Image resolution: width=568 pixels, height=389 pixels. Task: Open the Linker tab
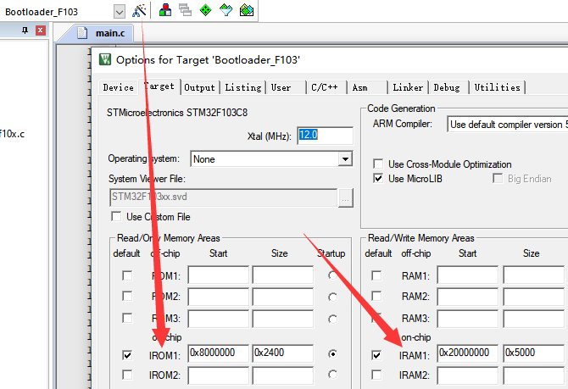(x=408, y=87)
